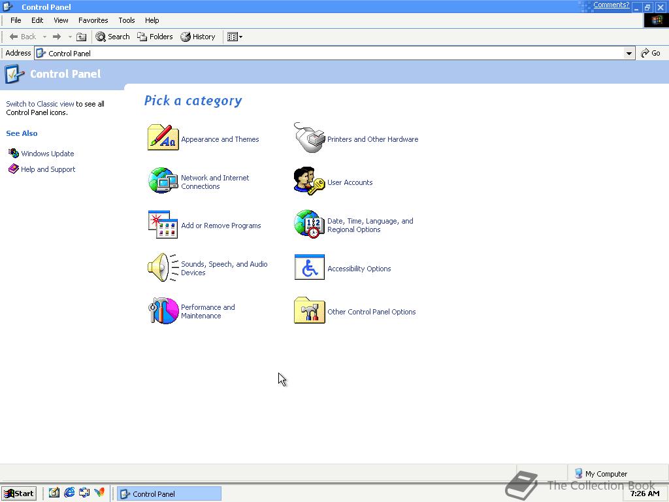The width and height of the screenshot is (669, 502).
Task: Expand the Forward button history dropdown arrow
Action: tap(70, 37)
